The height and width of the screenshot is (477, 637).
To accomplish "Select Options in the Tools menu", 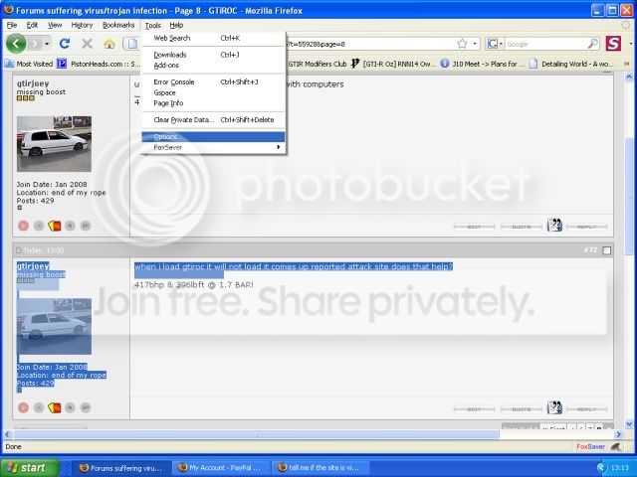I will click(x=214, y=136).
